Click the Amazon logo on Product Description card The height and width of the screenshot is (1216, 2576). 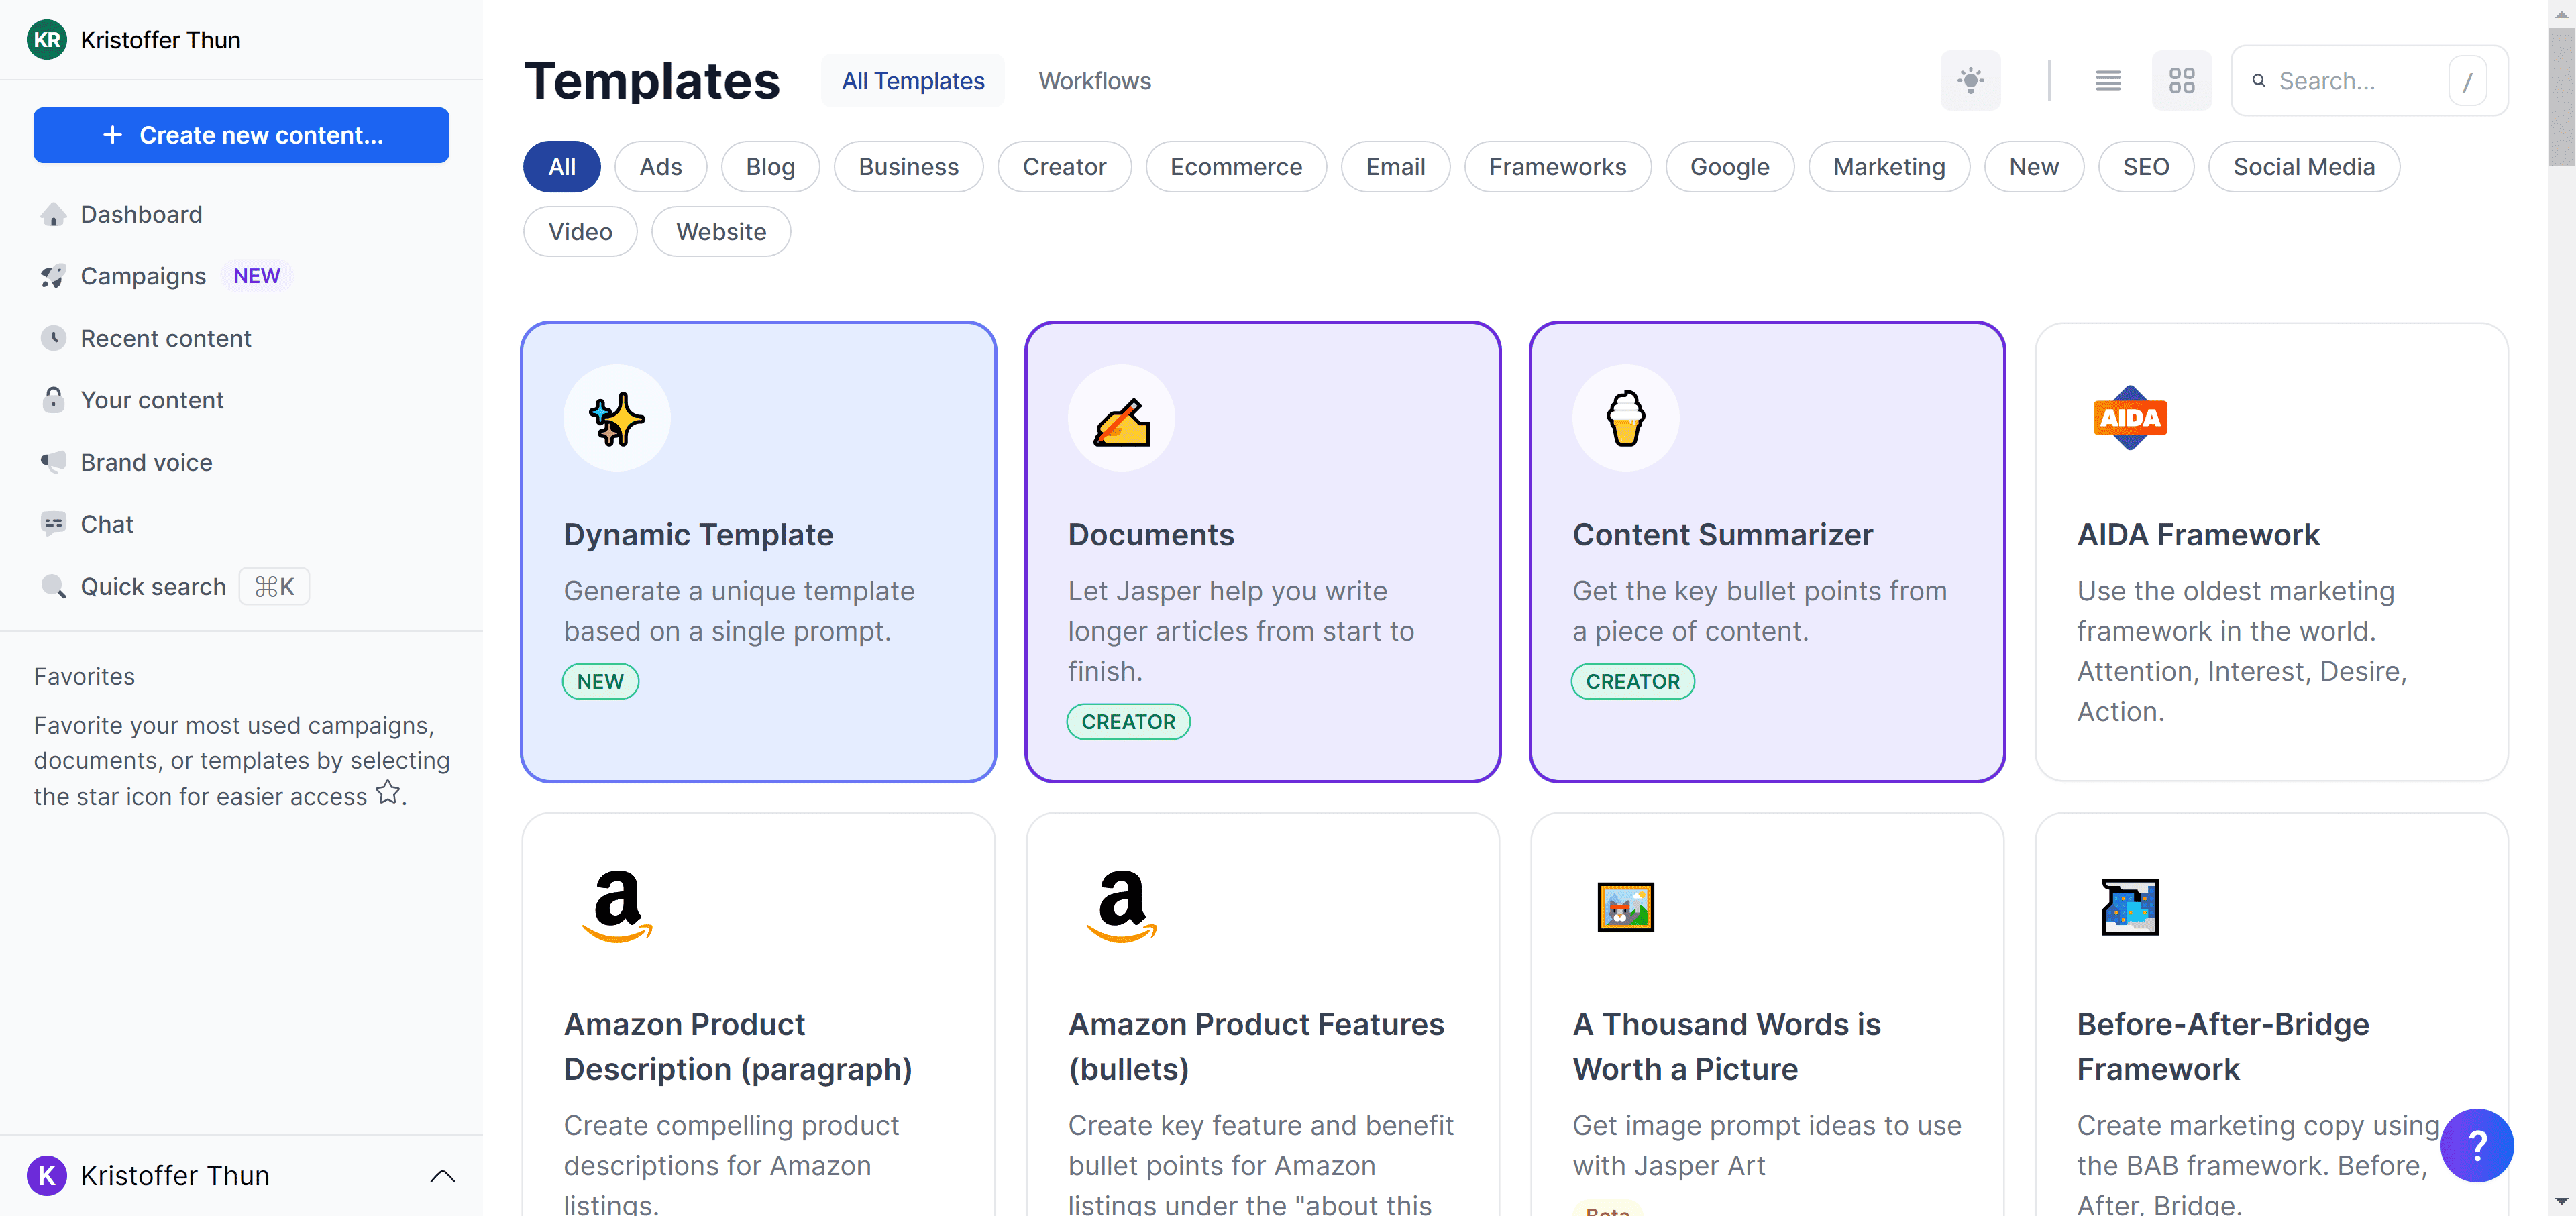click(617, 906)
